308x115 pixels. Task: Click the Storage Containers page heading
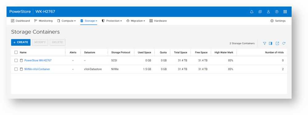pos(35,32)
